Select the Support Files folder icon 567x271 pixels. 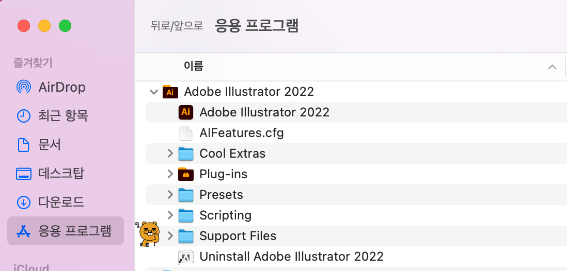click(x=186, y=236)
